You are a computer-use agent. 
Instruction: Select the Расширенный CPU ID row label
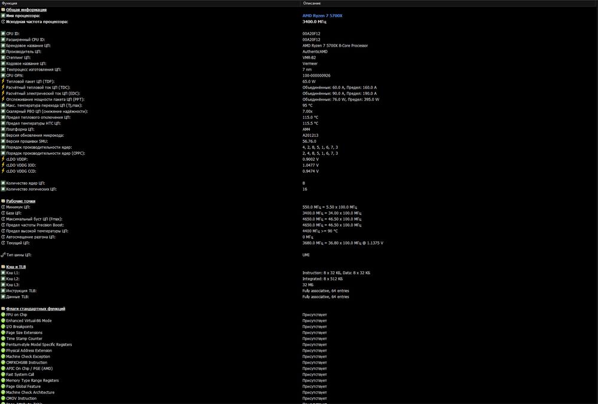point(26,39)
